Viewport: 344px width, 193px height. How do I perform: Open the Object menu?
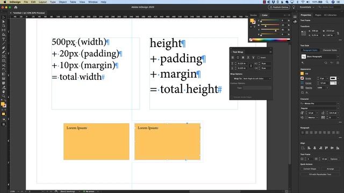tap(62, 2)
